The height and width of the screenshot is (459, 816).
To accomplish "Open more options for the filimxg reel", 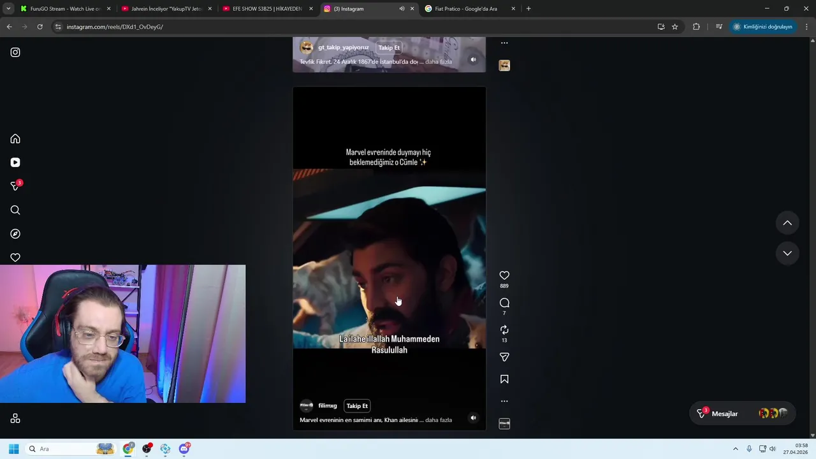I will pyautogui.click(x=504, y=401).
